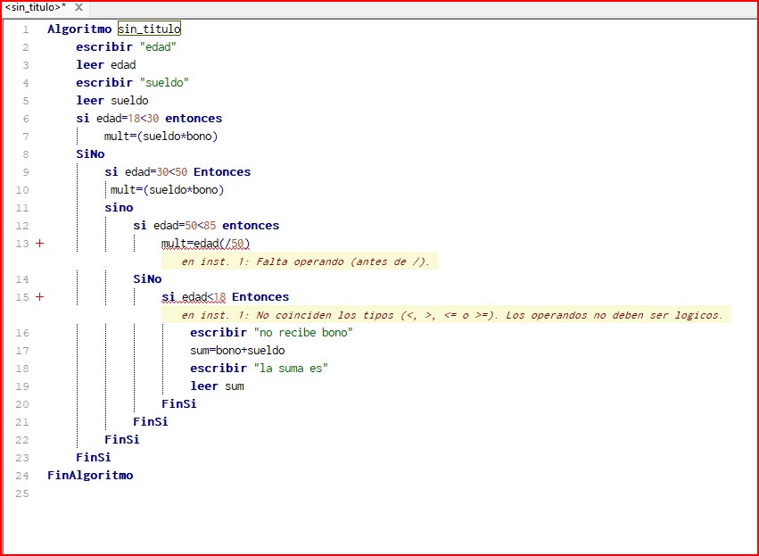Screen dimensions: 759x556
Task: Click the highlighted sin_titulo algorithm name
Action: coord(149,29)
